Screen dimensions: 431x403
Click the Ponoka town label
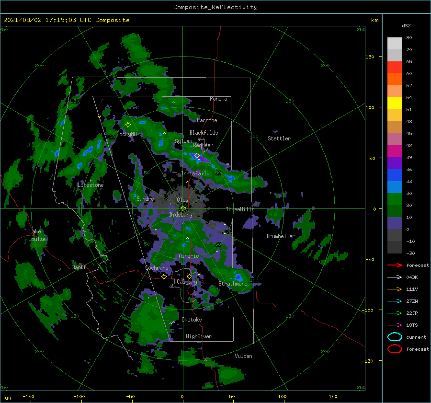(x=218, y=99)
